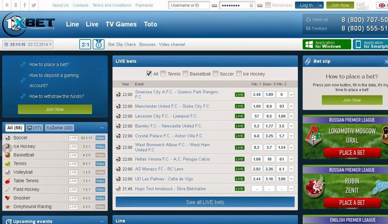388x224 pixels.
Task: Click the smartphone application icon
Action: 358,44
